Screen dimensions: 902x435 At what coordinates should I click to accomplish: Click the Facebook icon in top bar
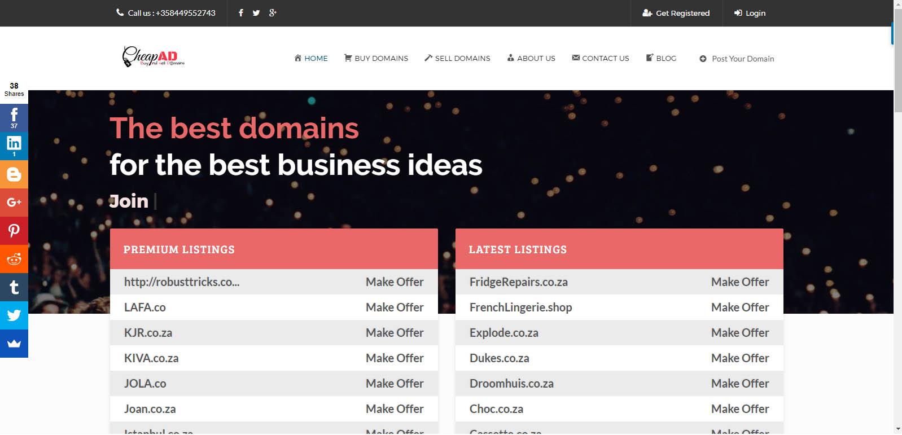(x=241, y=13)
